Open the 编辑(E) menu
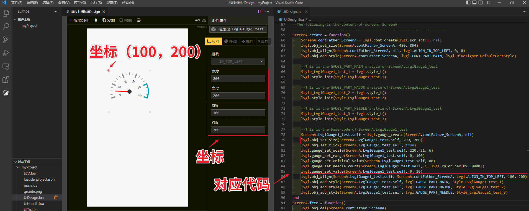The image size is (529, 211). 32,2
